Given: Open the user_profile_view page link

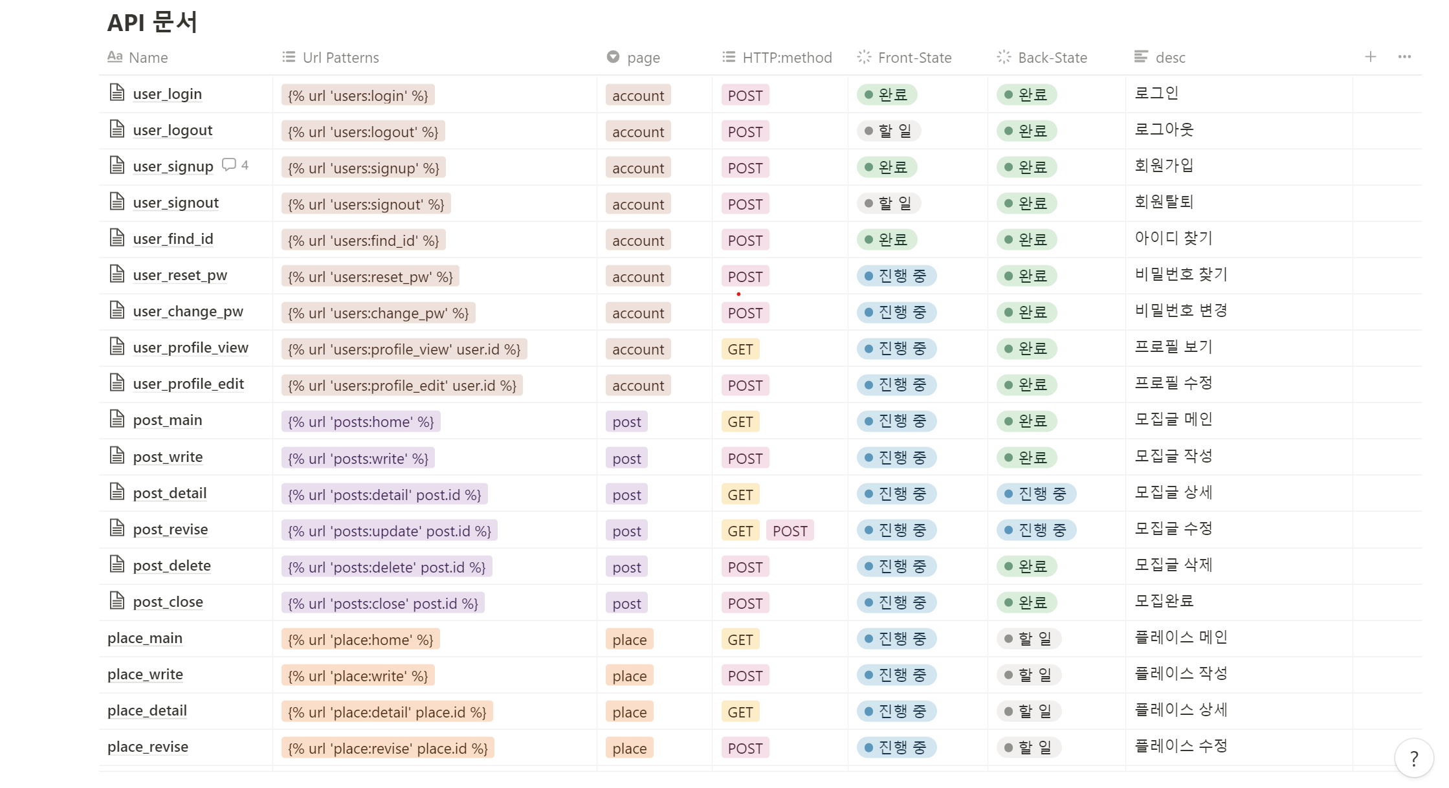Looking at the screenshot, I should point(190,348).
